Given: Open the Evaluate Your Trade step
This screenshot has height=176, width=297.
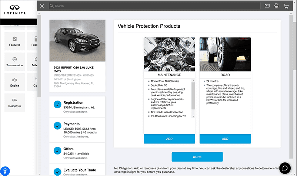Looking at the screenshot, I should click(77, 170).
